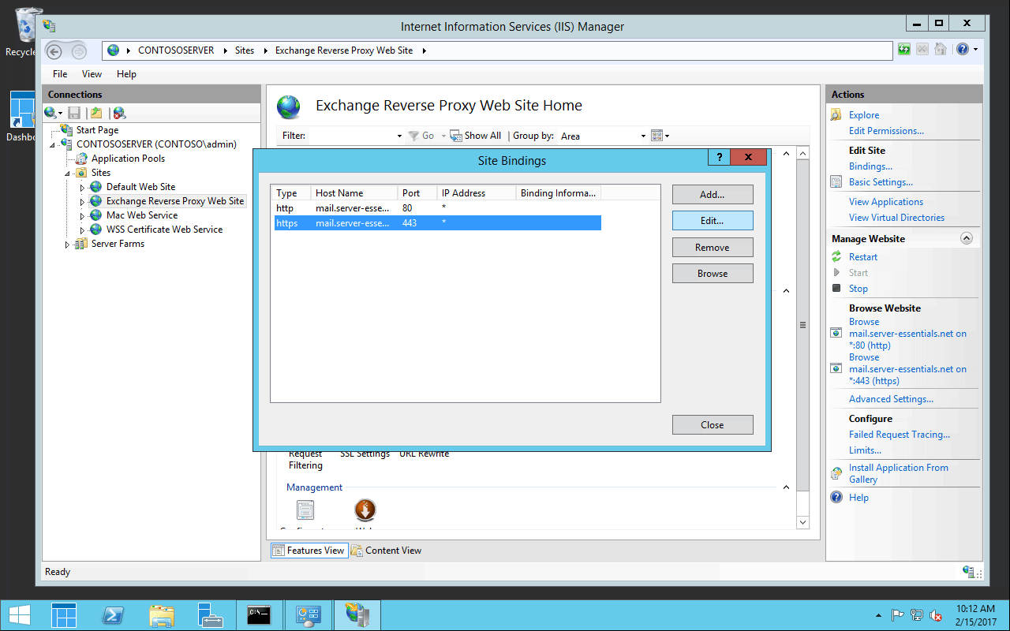Select Start Page in the tree

(97, 130)
